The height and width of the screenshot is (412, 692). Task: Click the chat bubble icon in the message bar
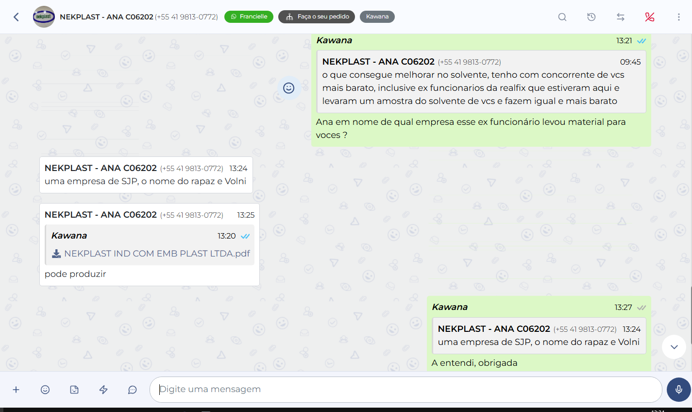click(132, 390)
